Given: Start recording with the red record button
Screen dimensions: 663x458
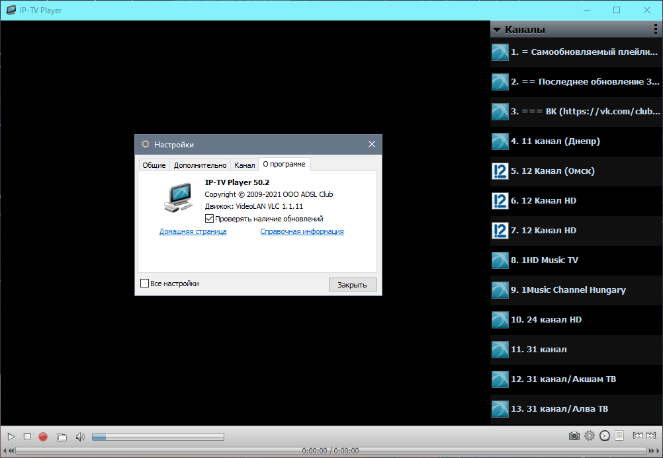Looking at the screenshot, I should click(43, 436).
